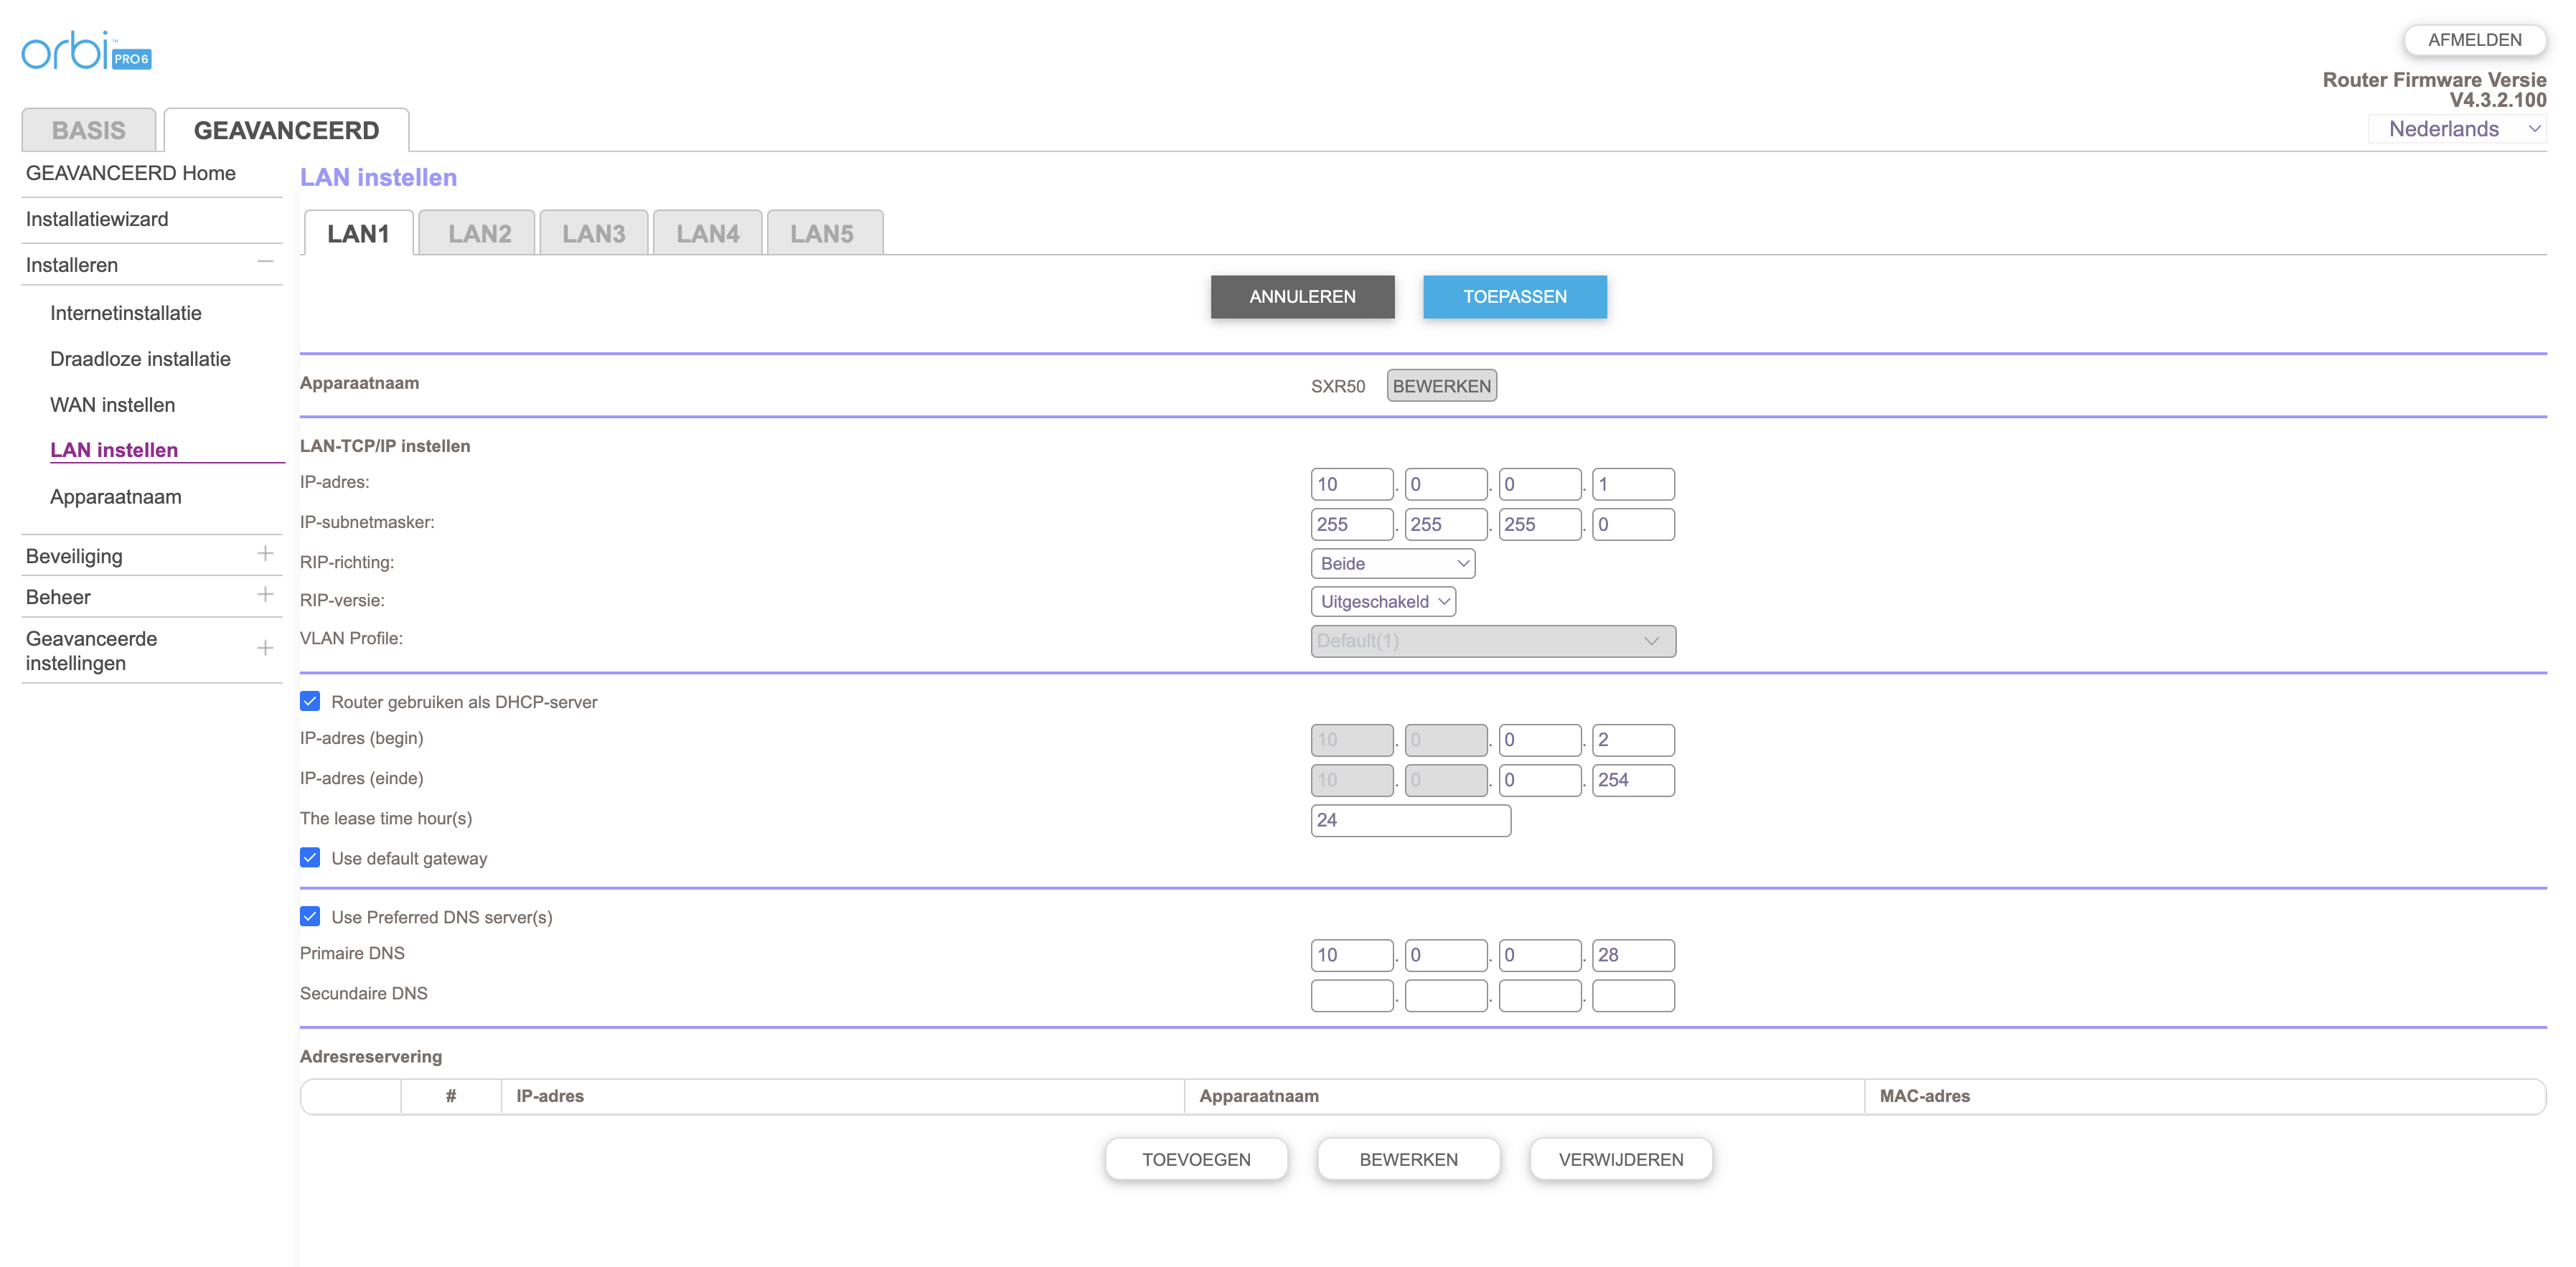2576x1267 pixels.
Task: Click the last IP-subnetmasker octet field
Action: click(x=1633, y=524)
